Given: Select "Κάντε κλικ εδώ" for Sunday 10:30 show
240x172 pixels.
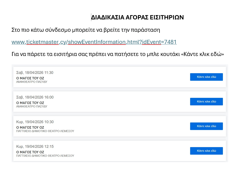Looking at the screenshot, I should click(x=206, y=126).
